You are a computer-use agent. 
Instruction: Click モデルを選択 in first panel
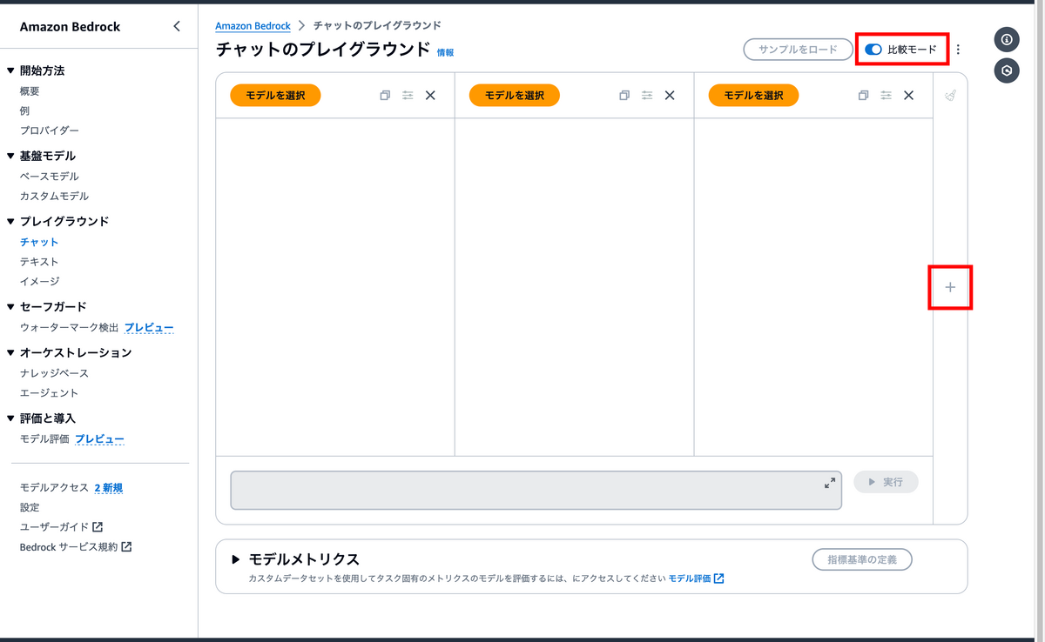[x=275, y=96]
